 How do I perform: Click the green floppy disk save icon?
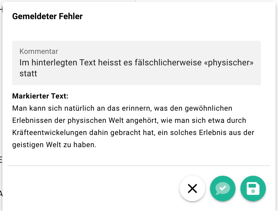[253, 189]
